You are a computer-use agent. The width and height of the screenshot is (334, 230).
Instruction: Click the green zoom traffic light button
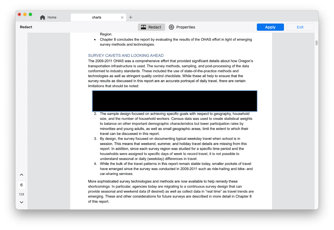coord(30,14)
